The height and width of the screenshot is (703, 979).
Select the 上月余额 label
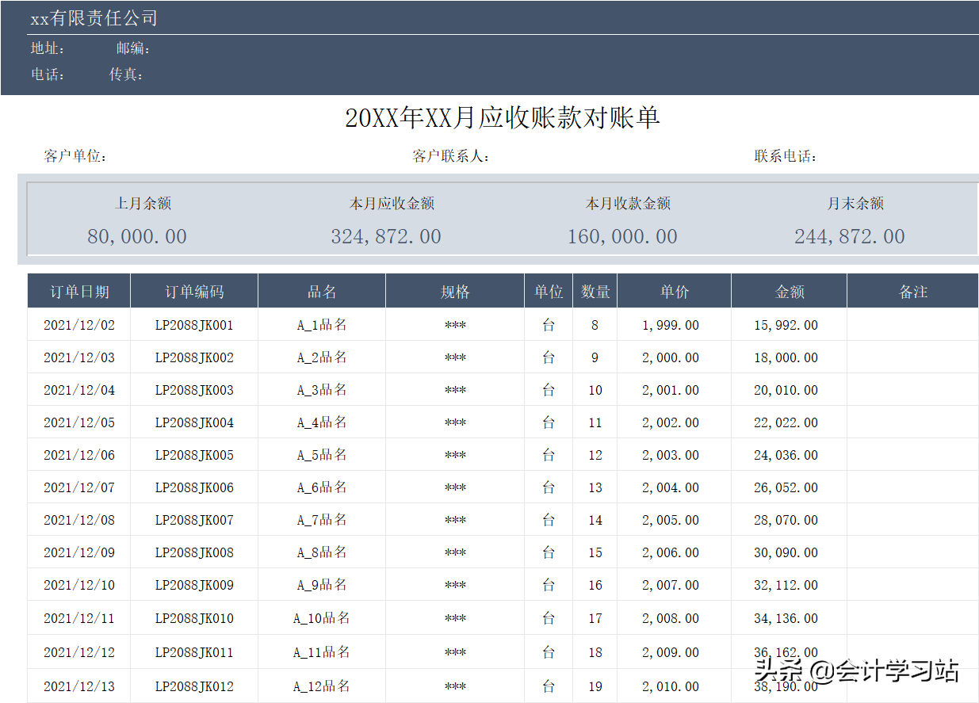(143, 204)
